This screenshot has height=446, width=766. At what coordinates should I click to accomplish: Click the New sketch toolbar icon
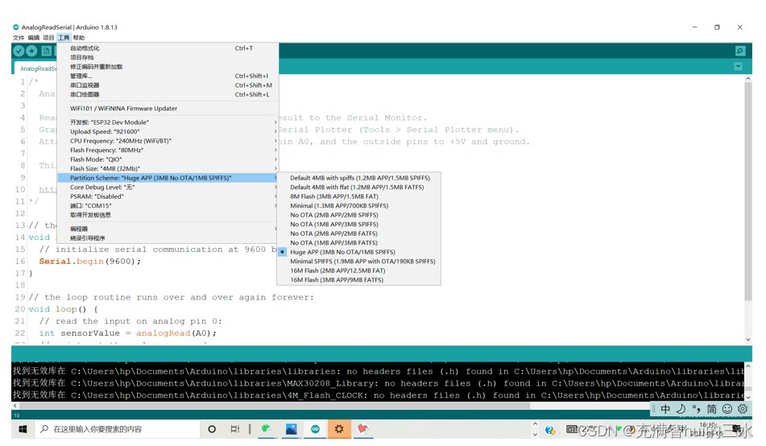(x=47, y=51)
